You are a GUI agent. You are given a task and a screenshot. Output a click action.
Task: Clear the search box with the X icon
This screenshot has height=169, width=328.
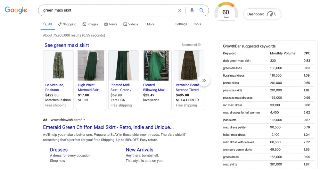click(180, 11)
